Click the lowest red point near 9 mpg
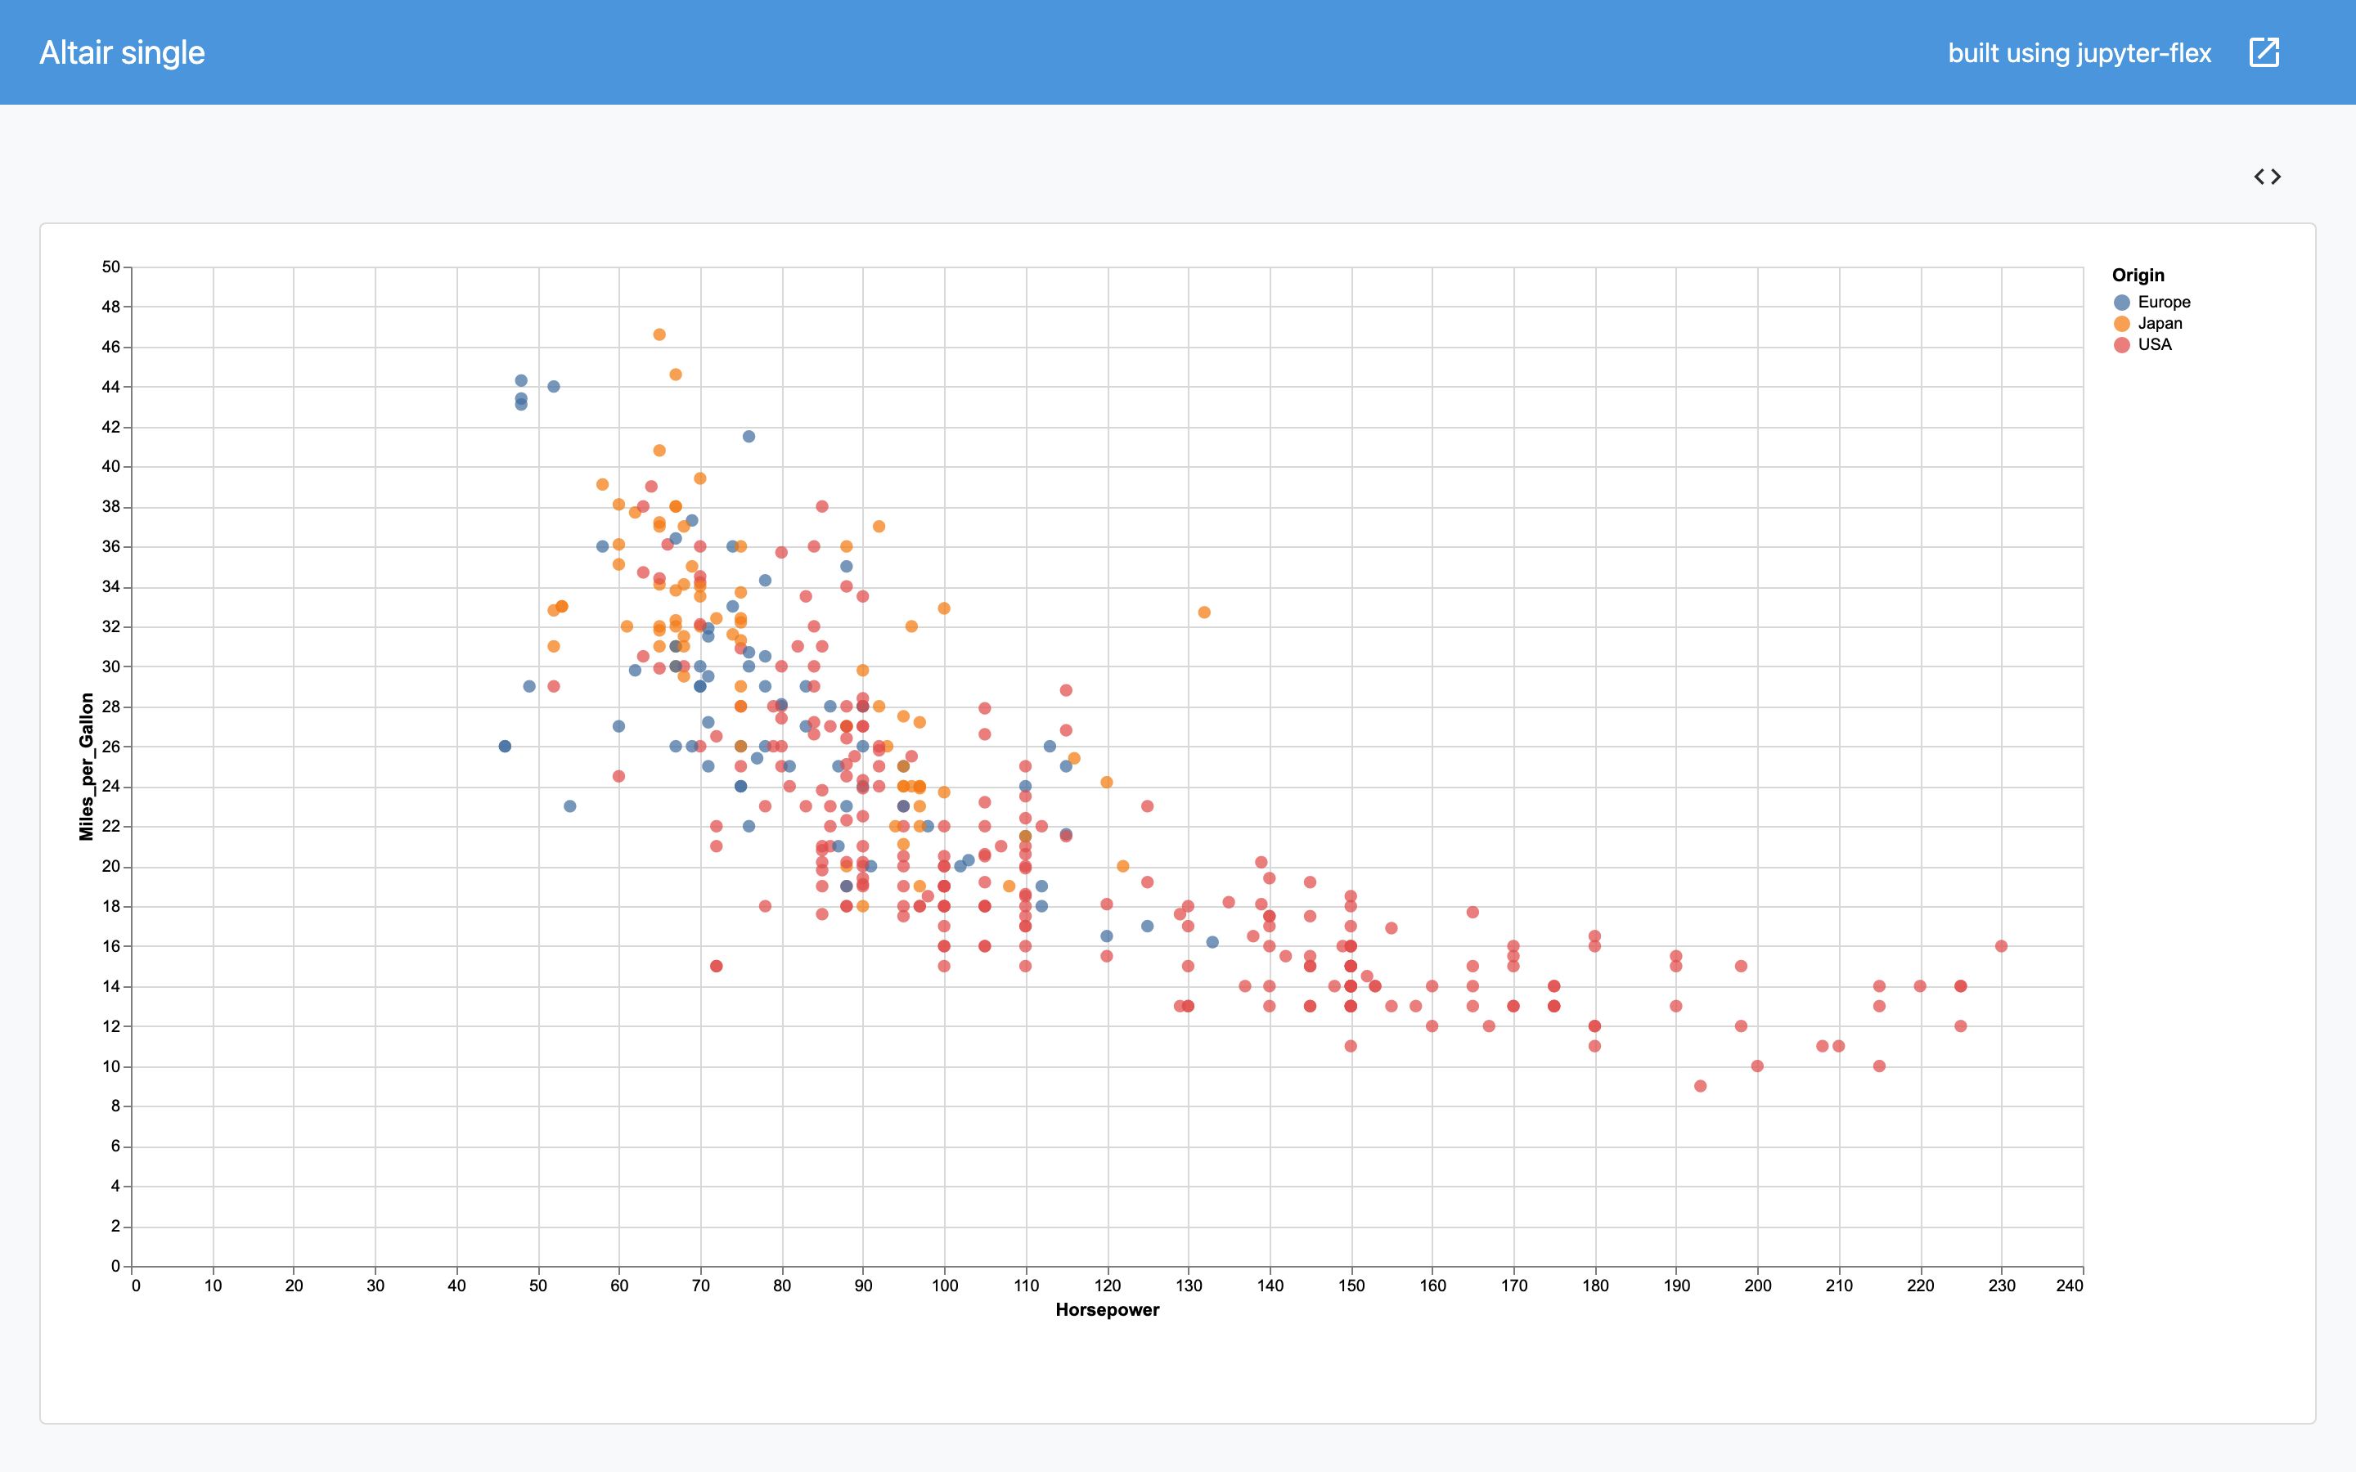 click(x=1700, y=1087)
